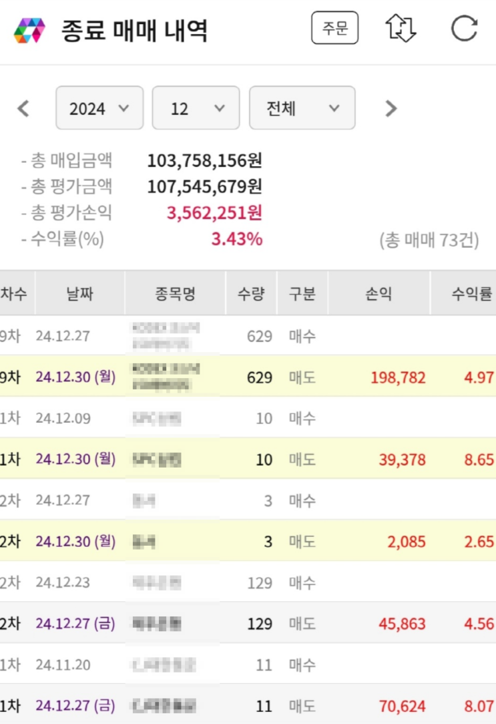The image size is (496, 724).
Task: Click the refresh icon
Action: point(464,29)
